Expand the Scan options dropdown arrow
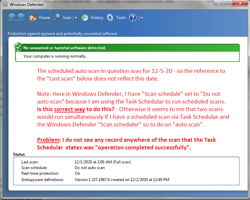250x200 pixels. tap(76, 18)
